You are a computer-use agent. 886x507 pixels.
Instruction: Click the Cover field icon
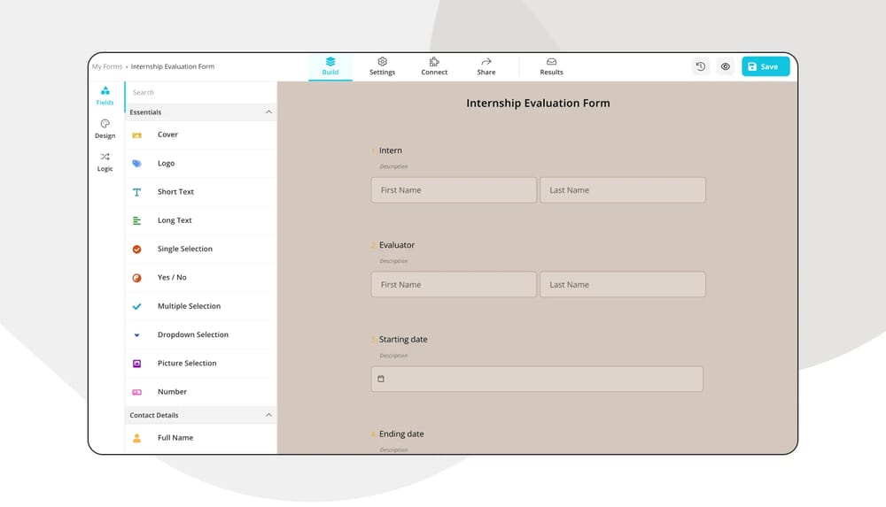click(x=136, y=135)
